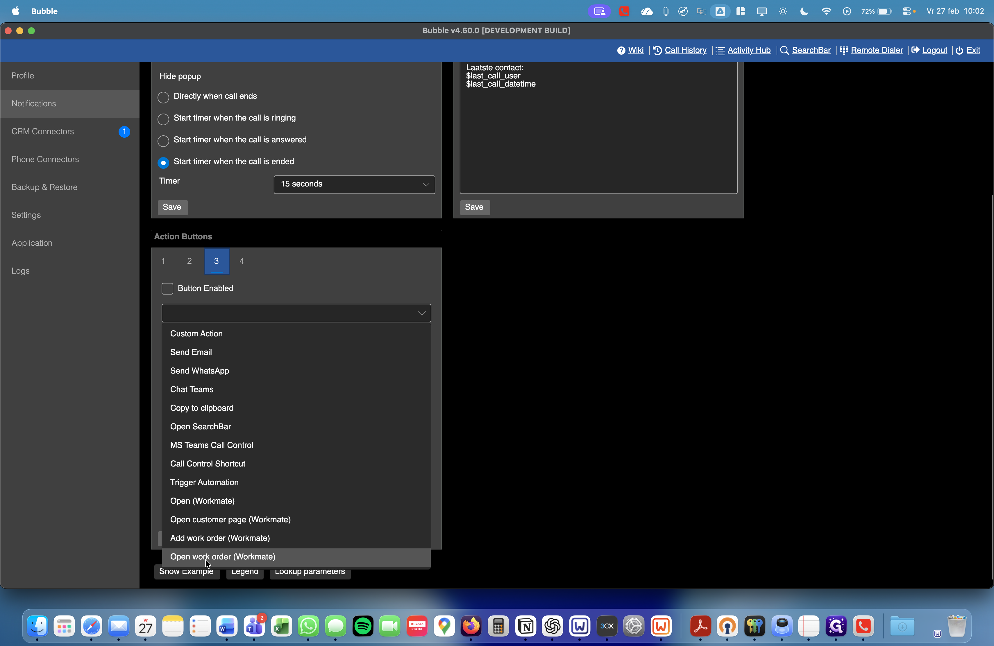Enable the Button Enabled checkbox

pos(167,288)
